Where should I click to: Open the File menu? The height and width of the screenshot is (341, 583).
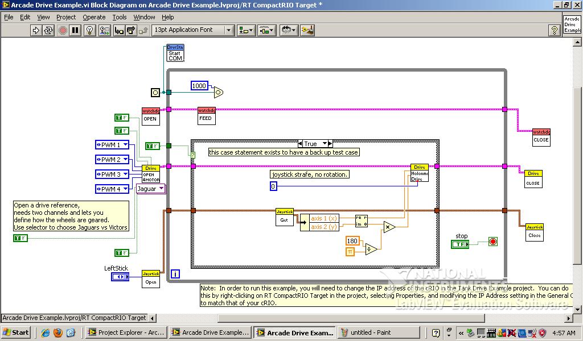pyautogui.click(x=9, y=17)
